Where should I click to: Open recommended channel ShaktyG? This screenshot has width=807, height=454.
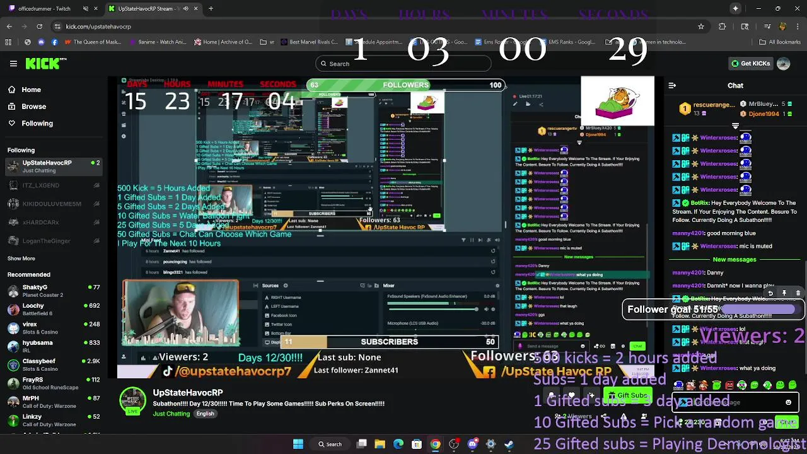53,291
